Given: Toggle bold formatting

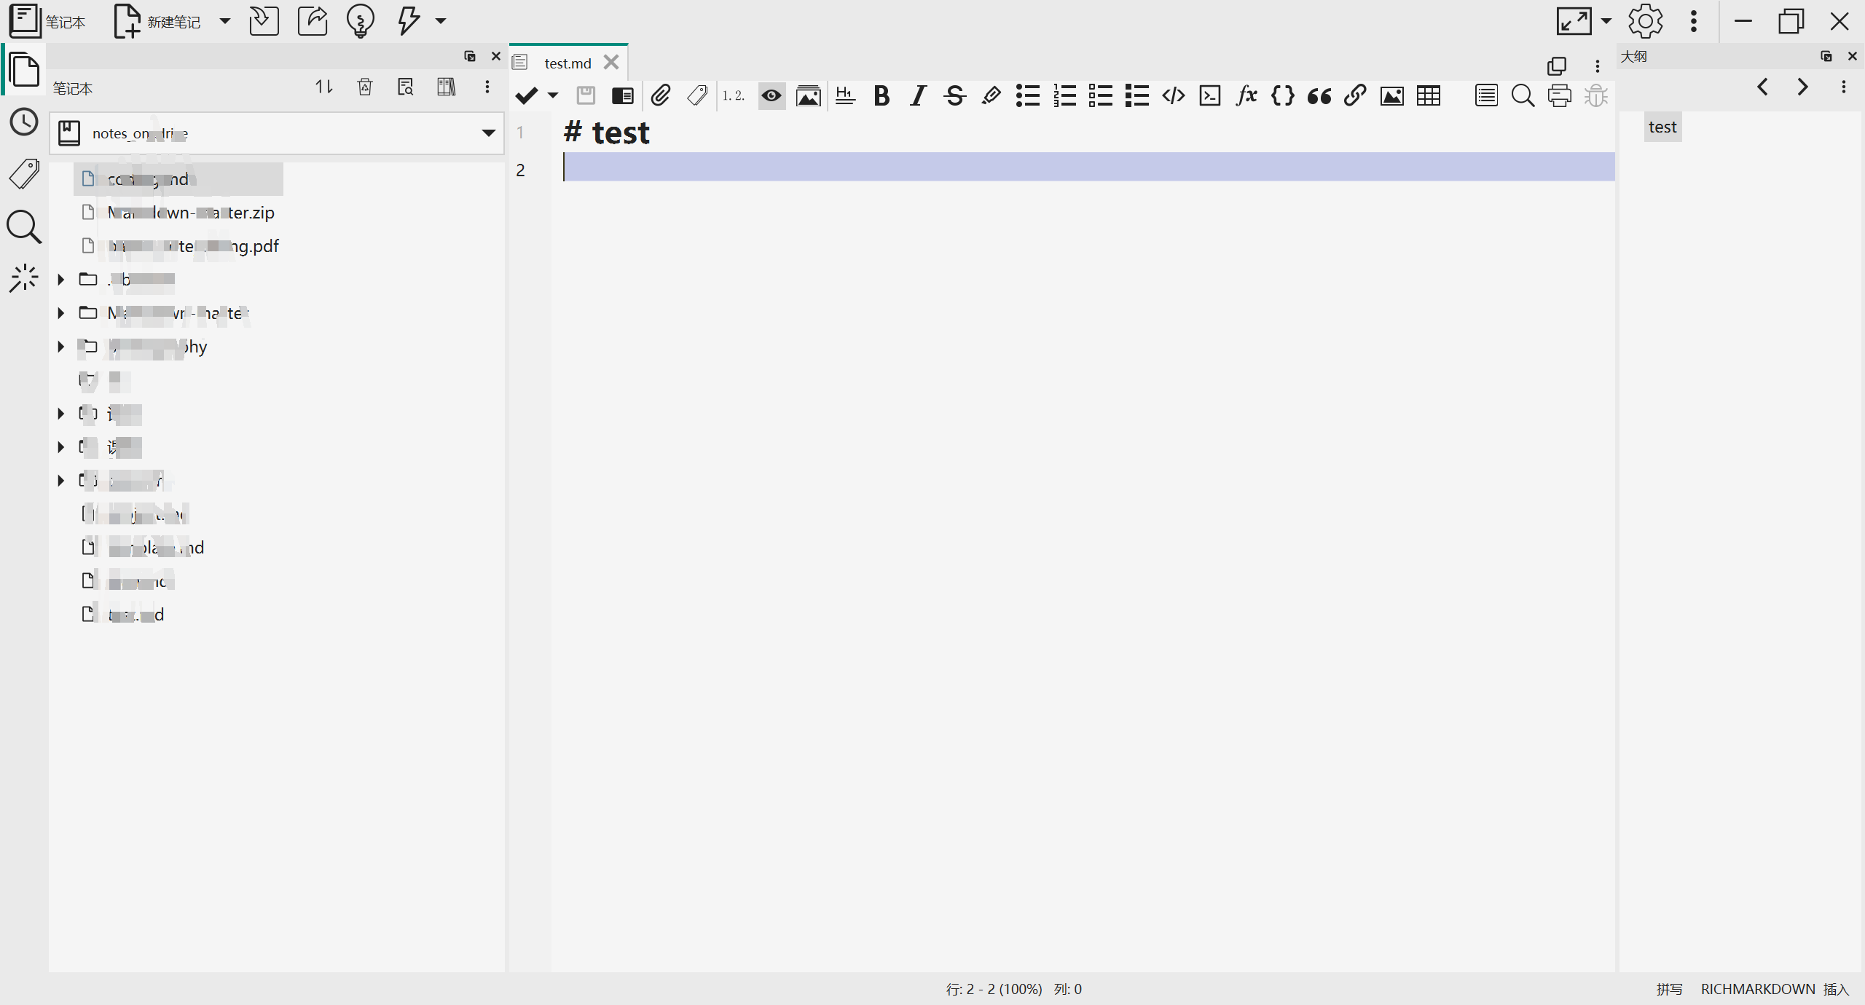Looking at the screenshot, I should click(881, 95).
